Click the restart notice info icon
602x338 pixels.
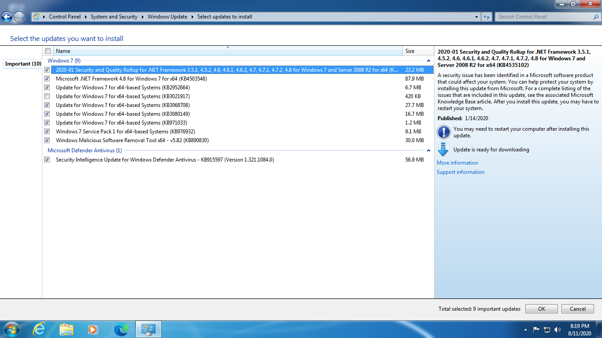pos(443,132)
